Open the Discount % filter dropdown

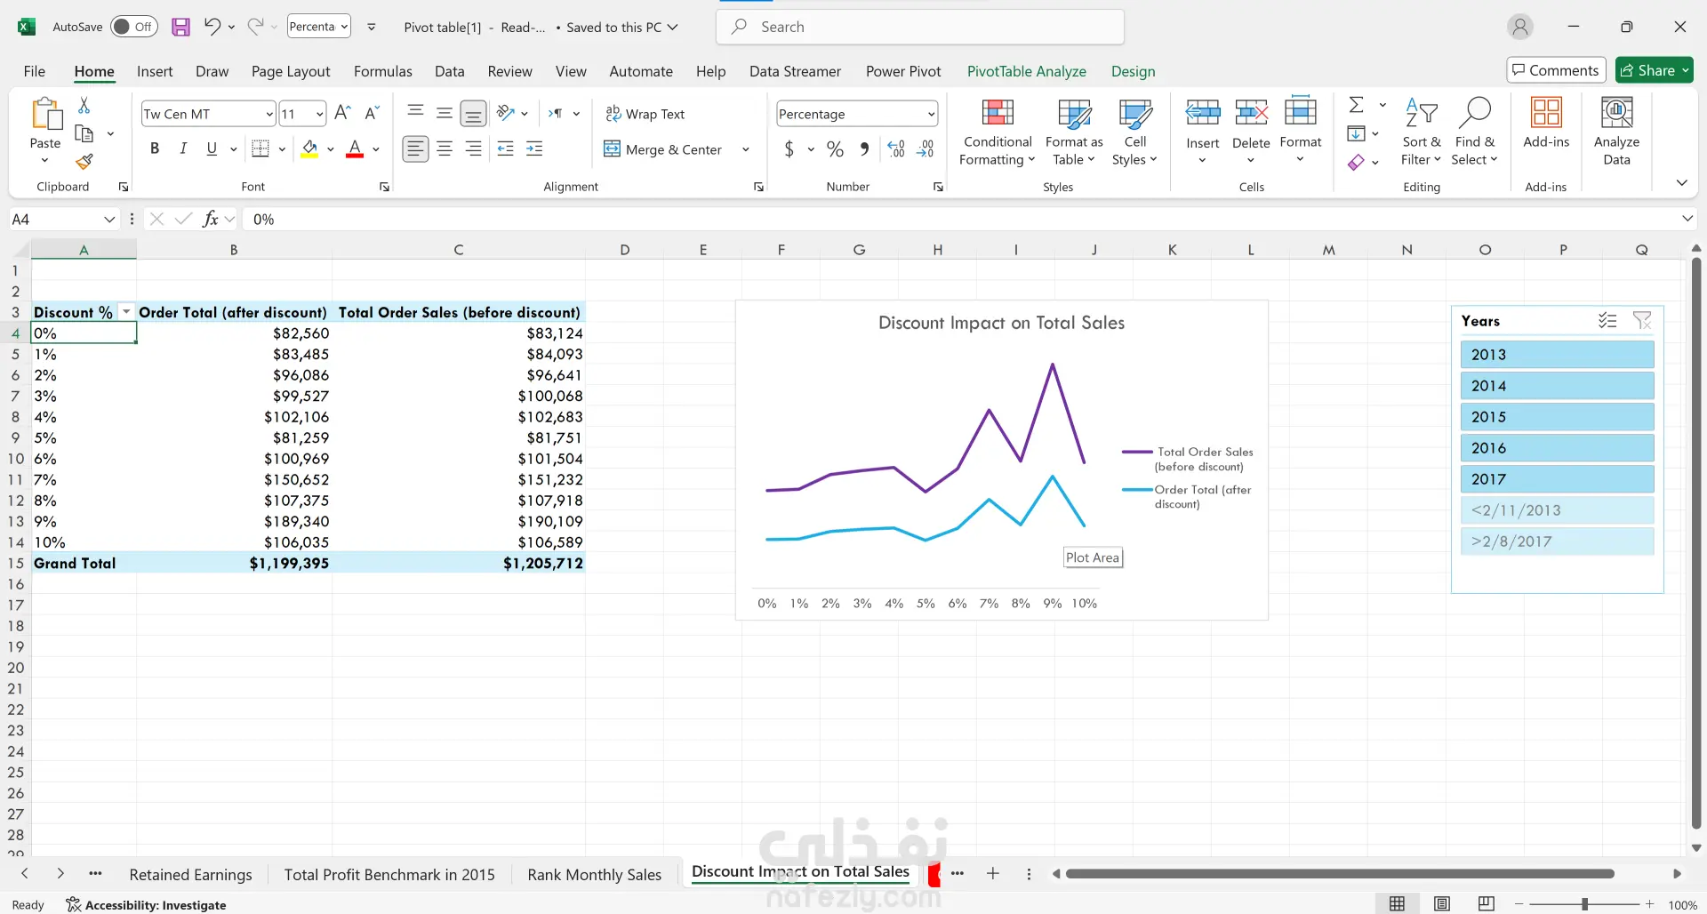(126, 312)
